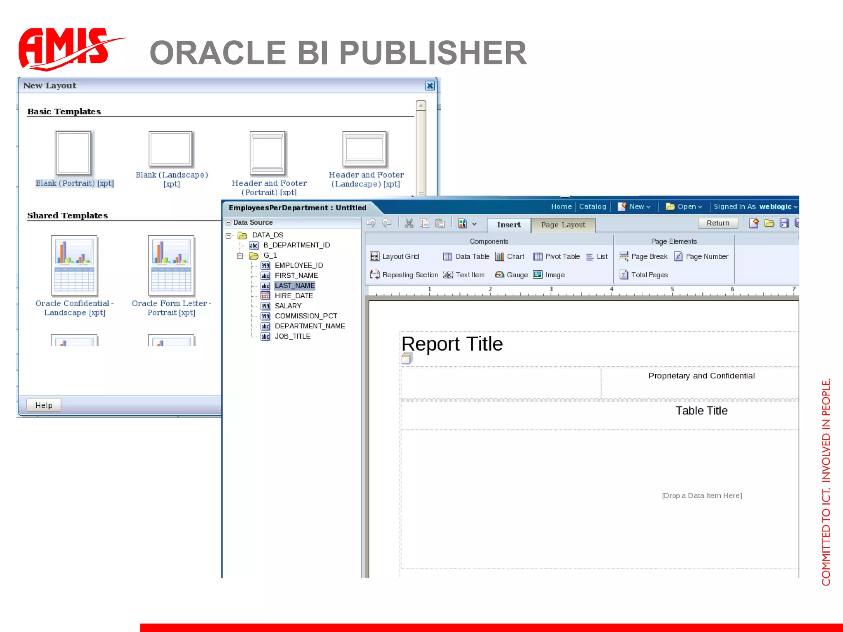Collapse the Data Source panel
The width and height of the screenshot is (843, 632).
[228, 223]
